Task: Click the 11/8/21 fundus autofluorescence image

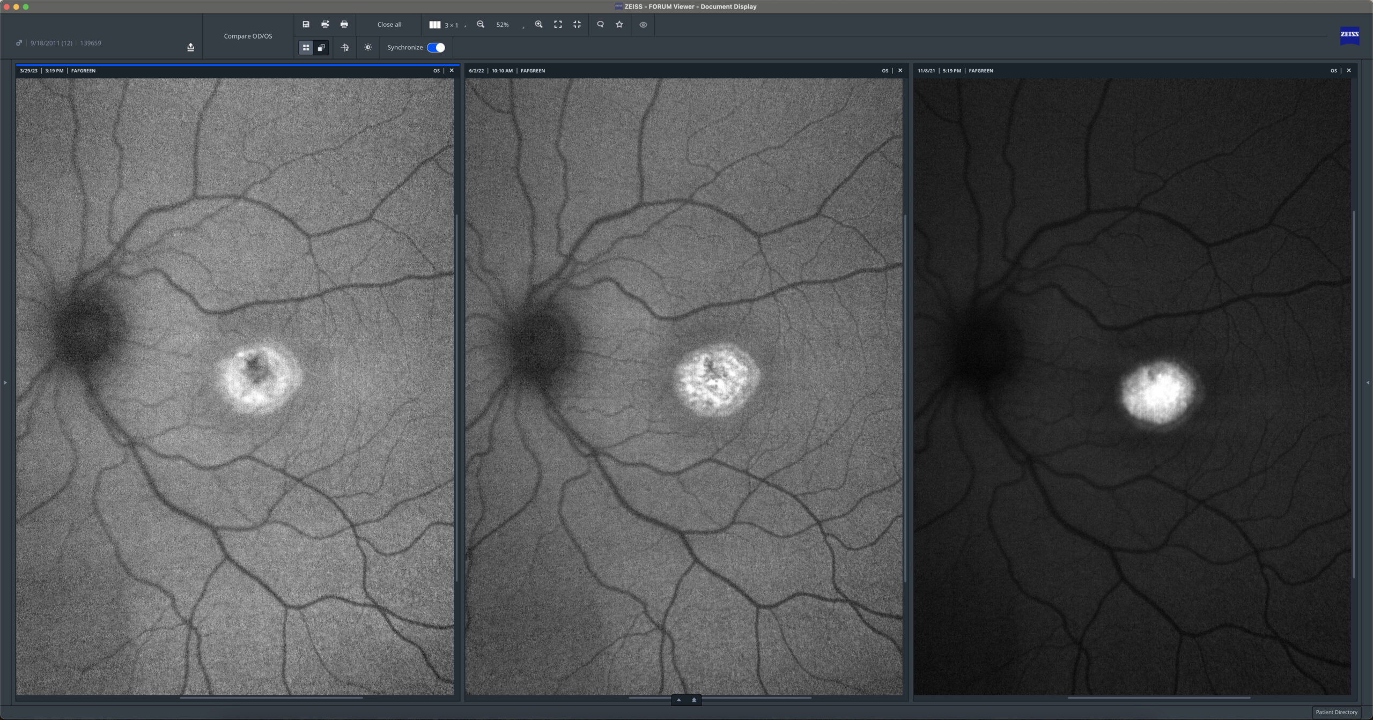Action: pyautogui.click(x=1132, y=387)
